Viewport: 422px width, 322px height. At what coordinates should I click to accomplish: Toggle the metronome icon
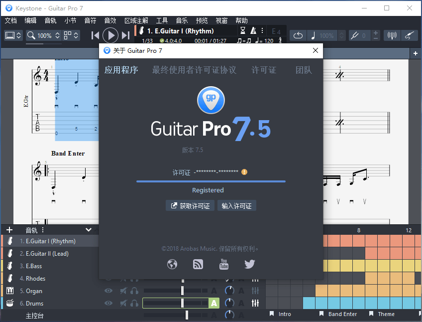coord(253,30)
